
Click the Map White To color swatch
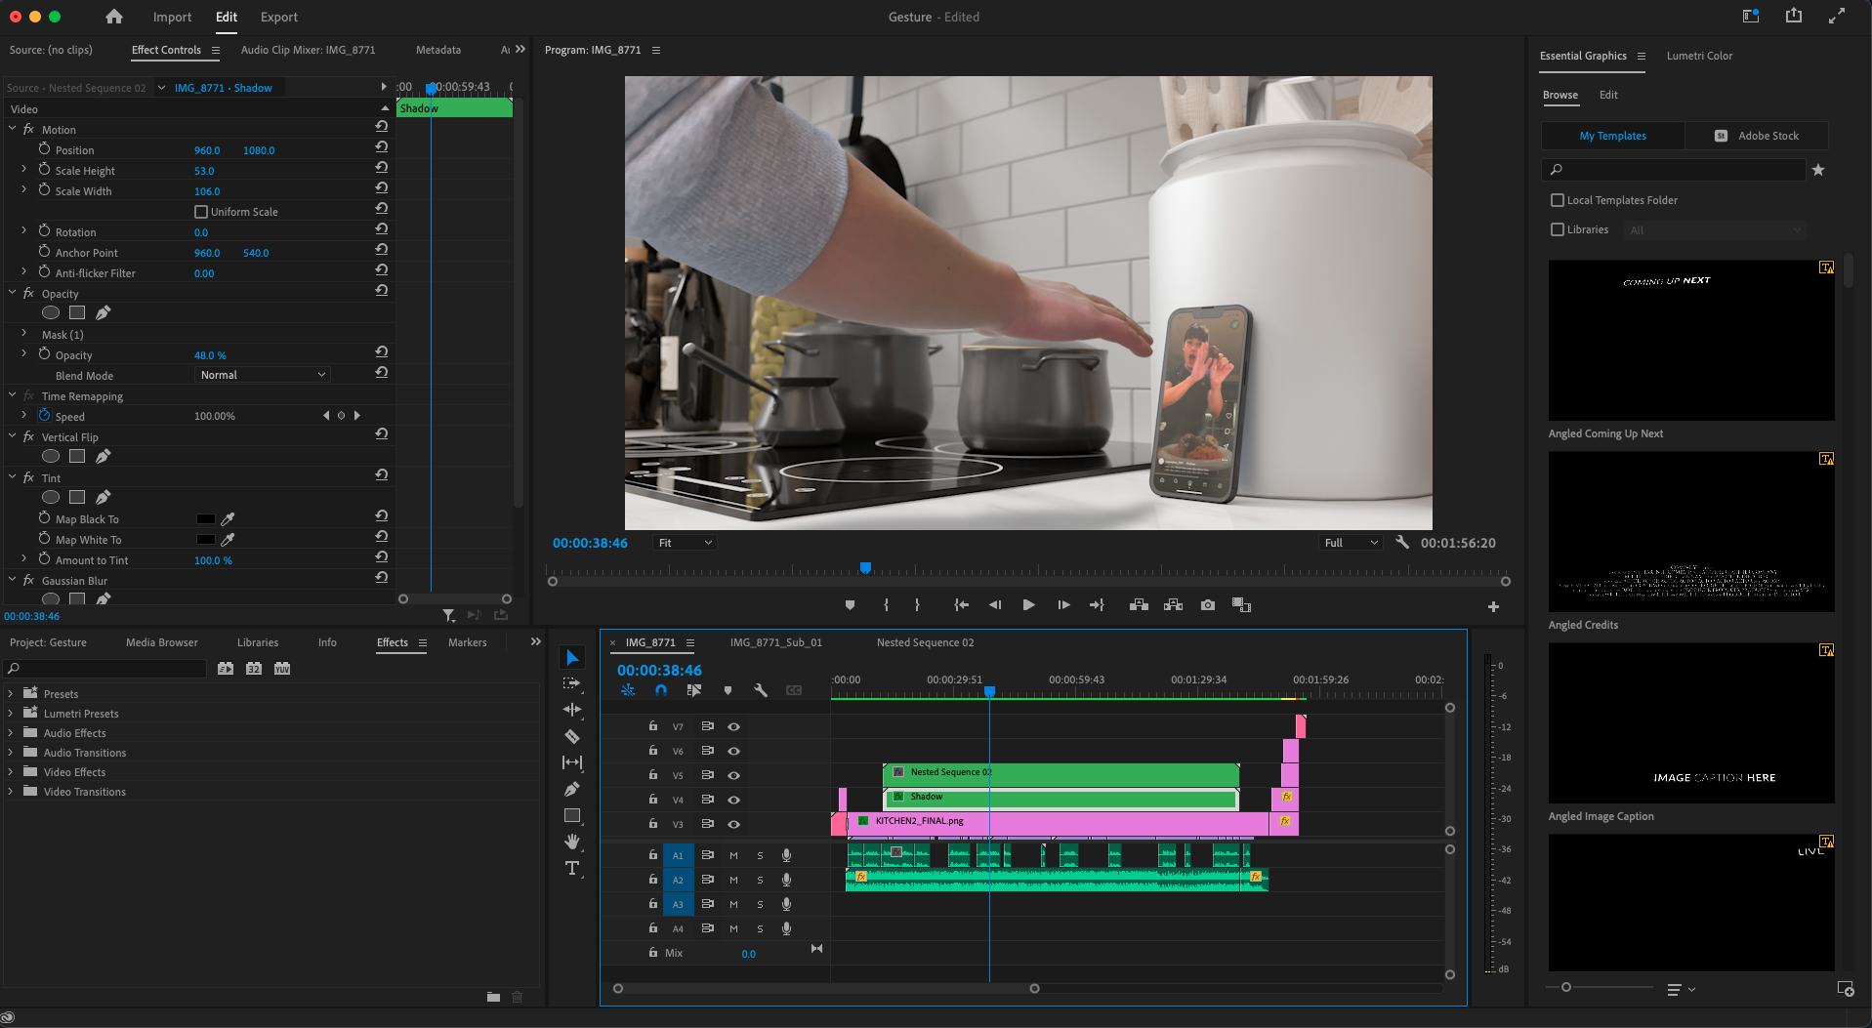coord(205,540)
